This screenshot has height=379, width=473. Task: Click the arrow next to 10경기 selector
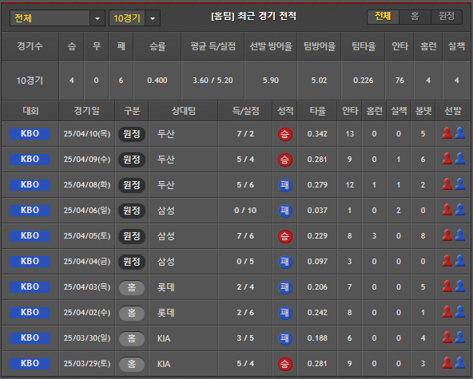[153, 18]
